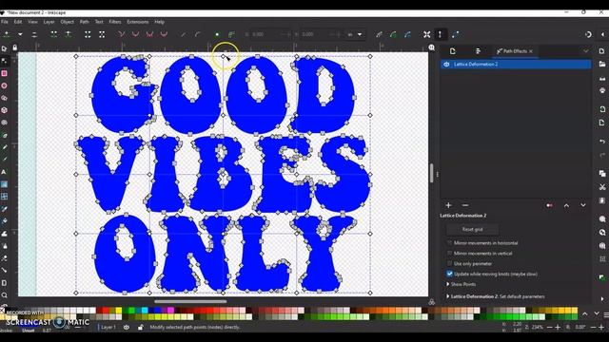Toggle Layer 1 visibility eye in status bar

(x=127, y=327)
